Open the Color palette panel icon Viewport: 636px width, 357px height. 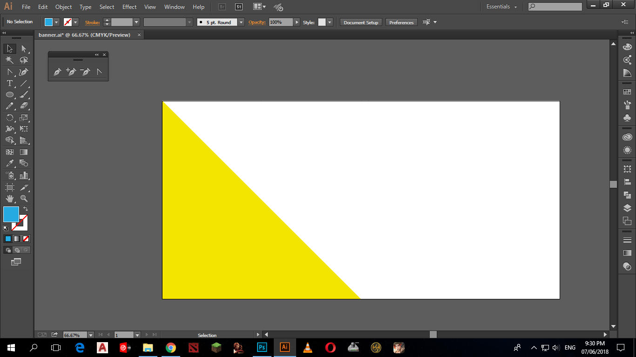[x=627, y=47]
